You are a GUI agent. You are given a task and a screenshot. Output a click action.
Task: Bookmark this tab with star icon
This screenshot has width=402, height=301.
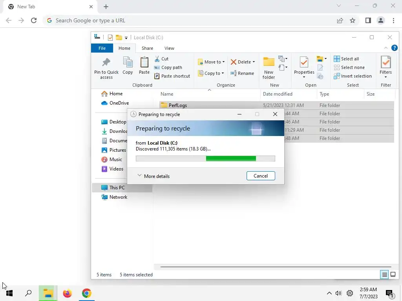pyautogui.click(x=353, y=20)
